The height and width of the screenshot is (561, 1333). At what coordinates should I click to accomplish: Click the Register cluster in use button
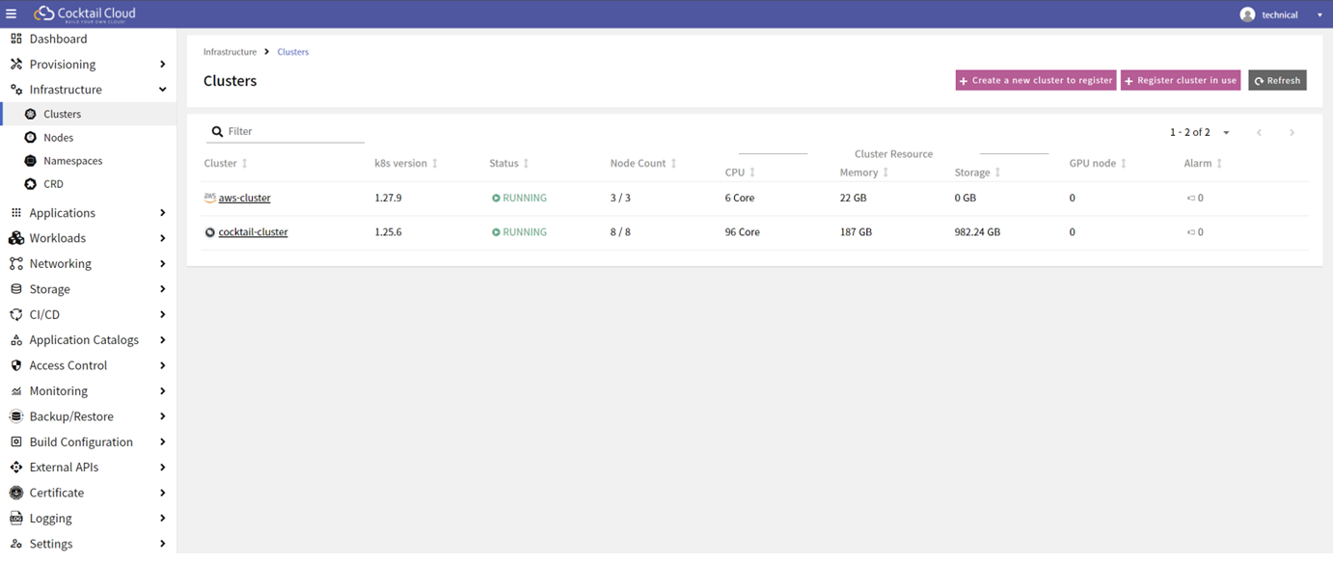pos(1180,80)
